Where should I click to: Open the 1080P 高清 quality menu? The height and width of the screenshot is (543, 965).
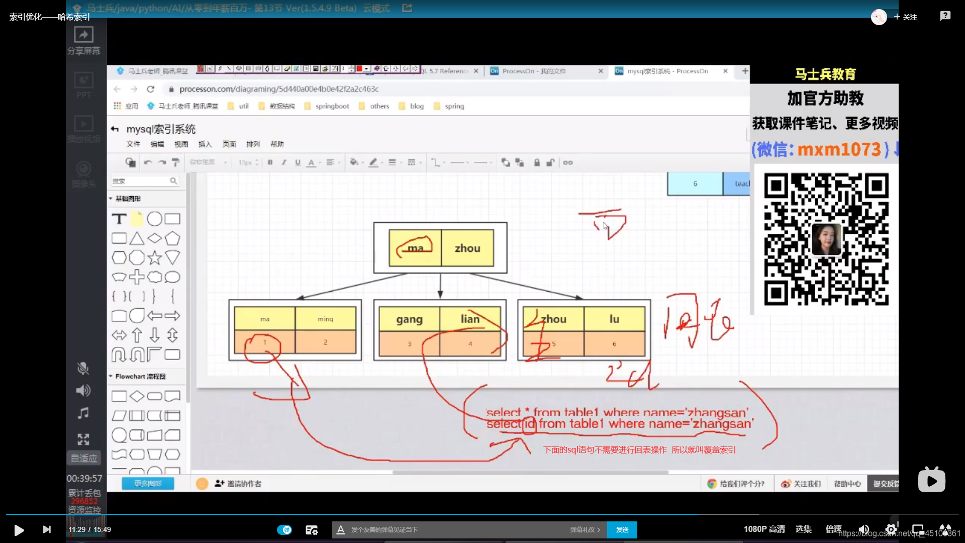[764, 529]
